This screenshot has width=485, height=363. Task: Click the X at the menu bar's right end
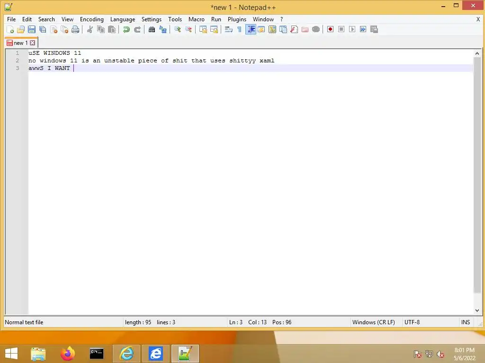point(478,19)
